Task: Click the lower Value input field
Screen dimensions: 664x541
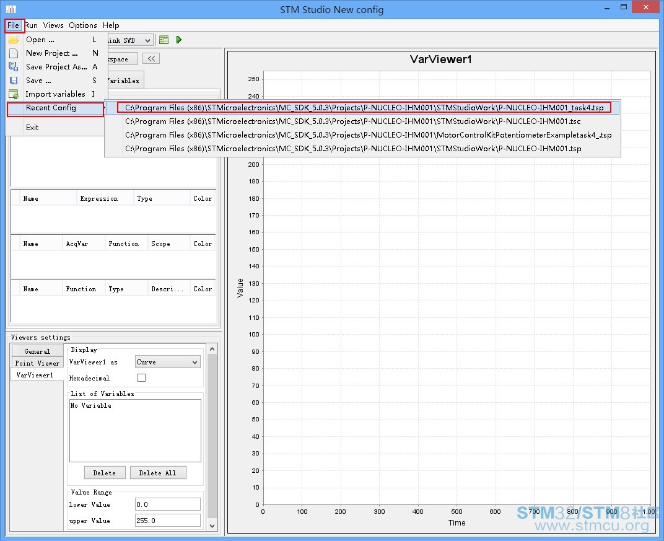Action: [167, 504]
